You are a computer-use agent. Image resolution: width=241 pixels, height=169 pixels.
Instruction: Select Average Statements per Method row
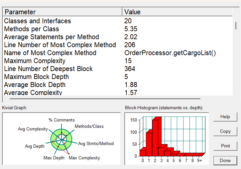click(x=118, y=37)
